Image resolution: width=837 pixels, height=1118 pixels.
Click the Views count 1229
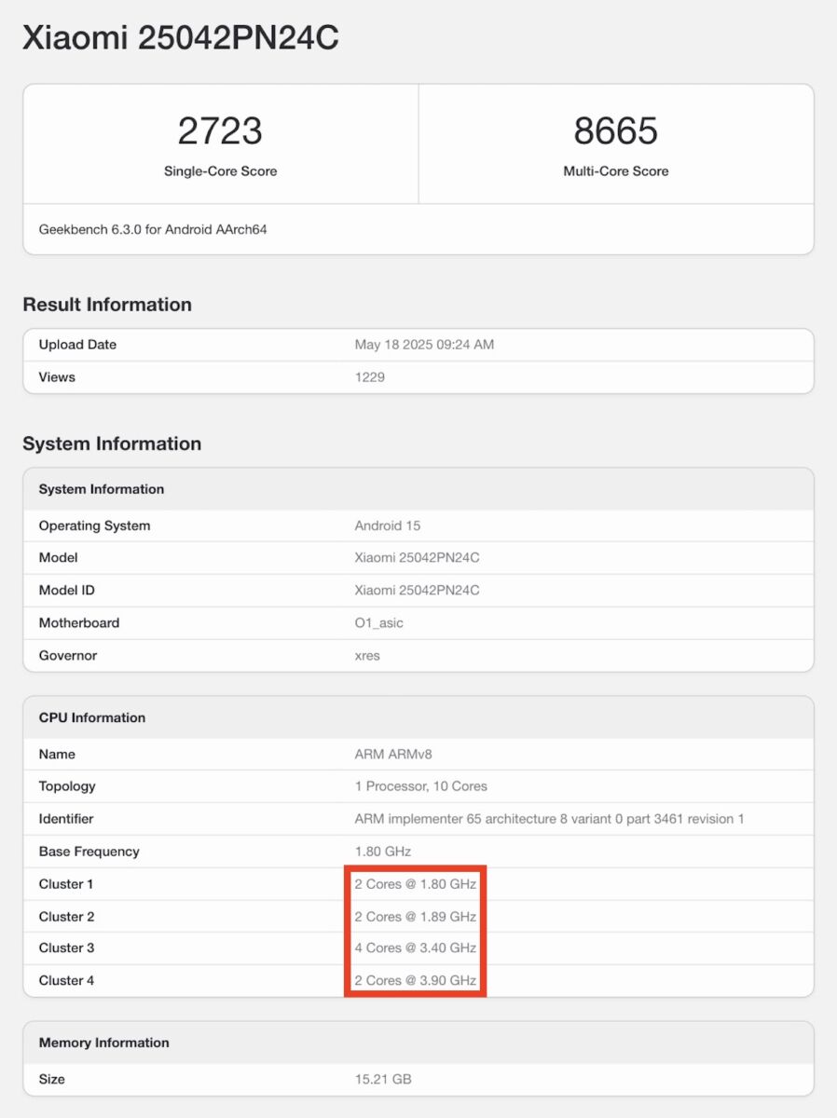click(369, 377)
